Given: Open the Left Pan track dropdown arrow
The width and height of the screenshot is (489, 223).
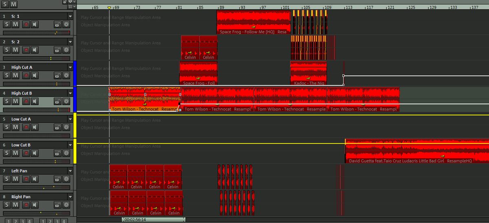Looking at the screenshot, I should (70, 171).
